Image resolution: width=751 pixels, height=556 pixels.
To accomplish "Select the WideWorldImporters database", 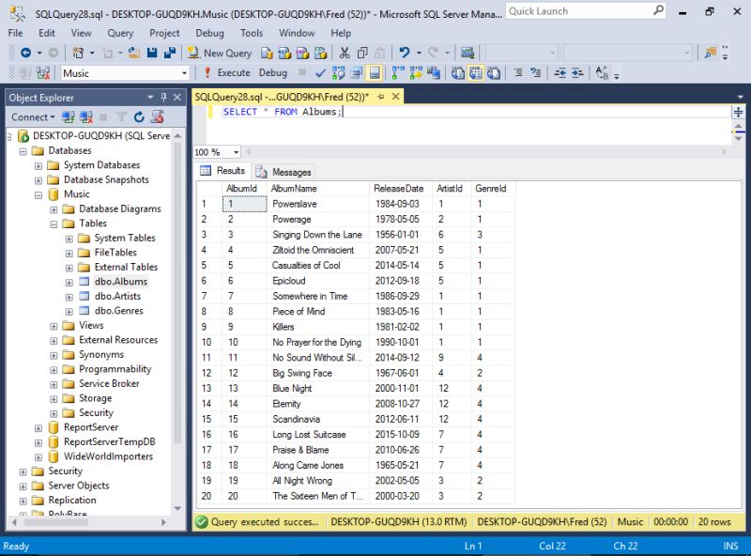I will click(108, 456).
